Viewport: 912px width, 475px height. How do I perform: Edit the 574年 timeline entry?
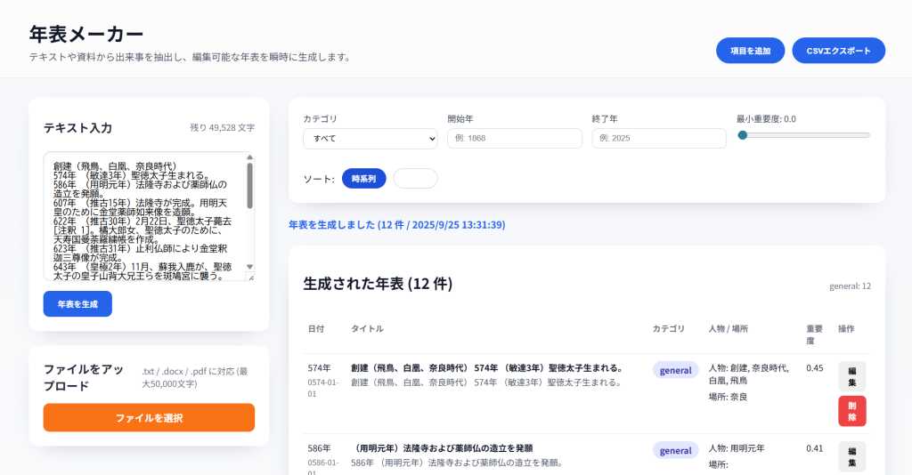851,376
